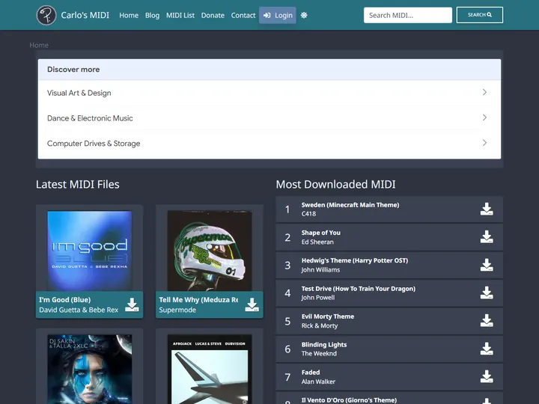Open I'm Good (Blue) album thumbnail
This screenshot has height=404, width=539.
(x=89, y=251)
